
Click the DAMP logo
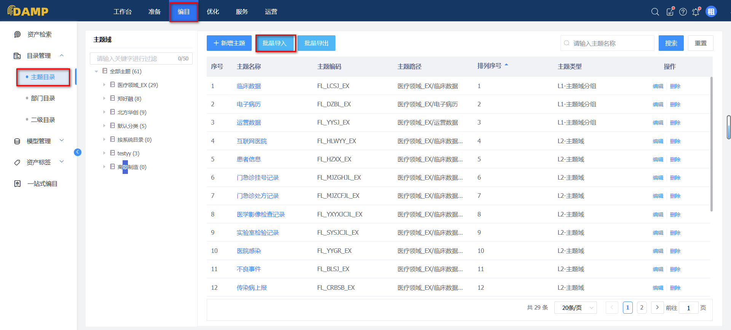point(28,11)
